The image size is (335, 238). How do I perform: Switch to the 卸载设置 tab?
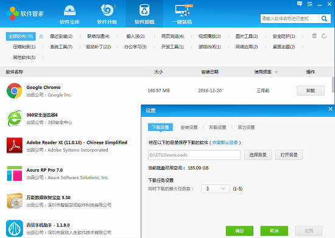pos(217,127)
